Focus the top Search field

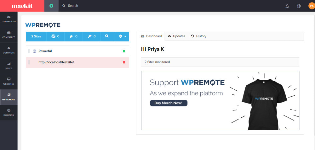click(73, 6)
